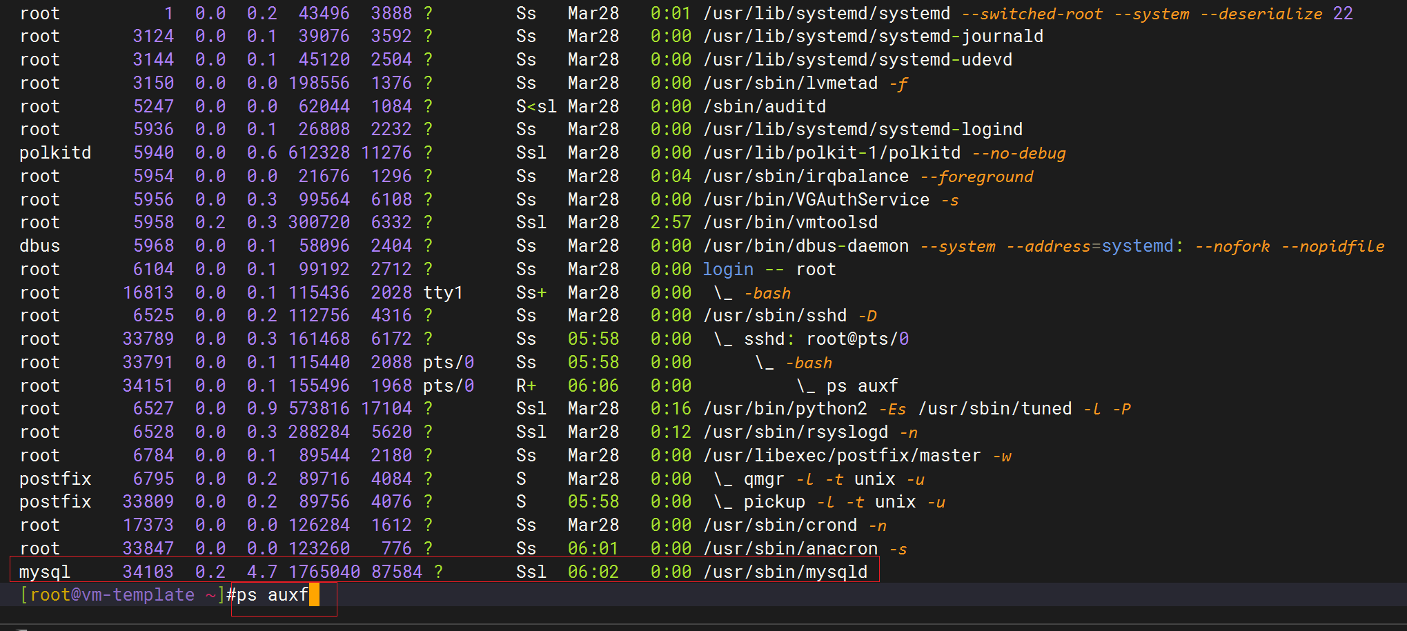Select 'pickup' process name
Image resolution: width=1407 pixels, height=631 pixels.
click(774, 501)
